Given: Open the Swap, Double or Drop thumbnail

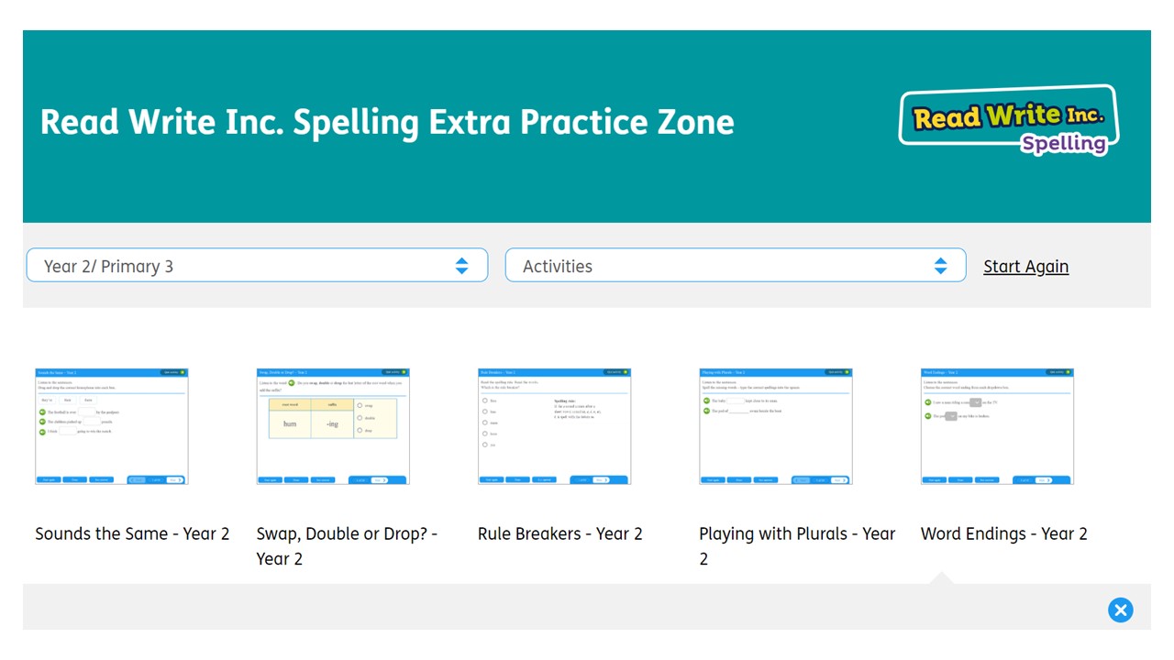Looking at the screenshot, I should click(x=333, y=426).
